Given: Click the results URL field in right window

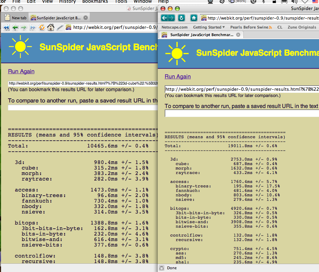Looking at the screenshot, I should [x=242, y=89].
